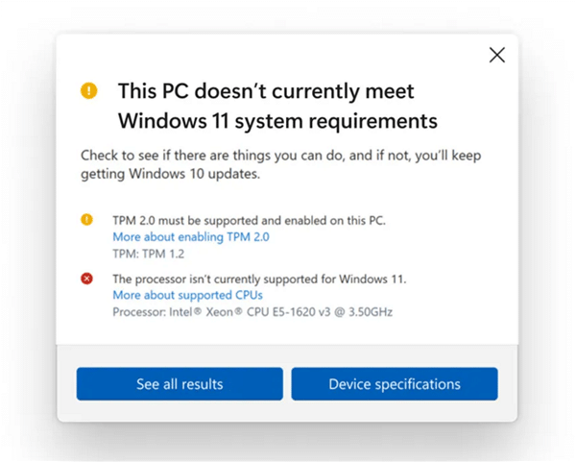The width and height of the screenshot is (576, 462).
Task: Click the yellow warning icon next to TPM 2.0 message
Action: point(87,221)
